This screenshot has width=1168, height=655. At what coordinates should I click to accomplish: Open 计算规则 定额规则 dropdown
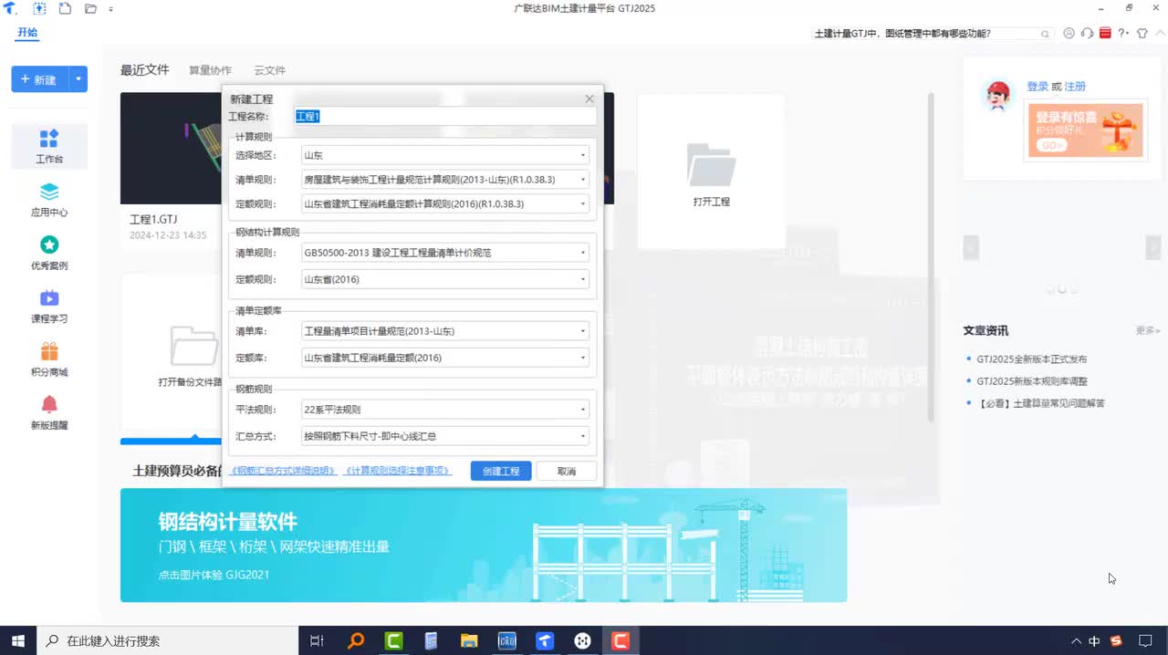pos(445,204)
